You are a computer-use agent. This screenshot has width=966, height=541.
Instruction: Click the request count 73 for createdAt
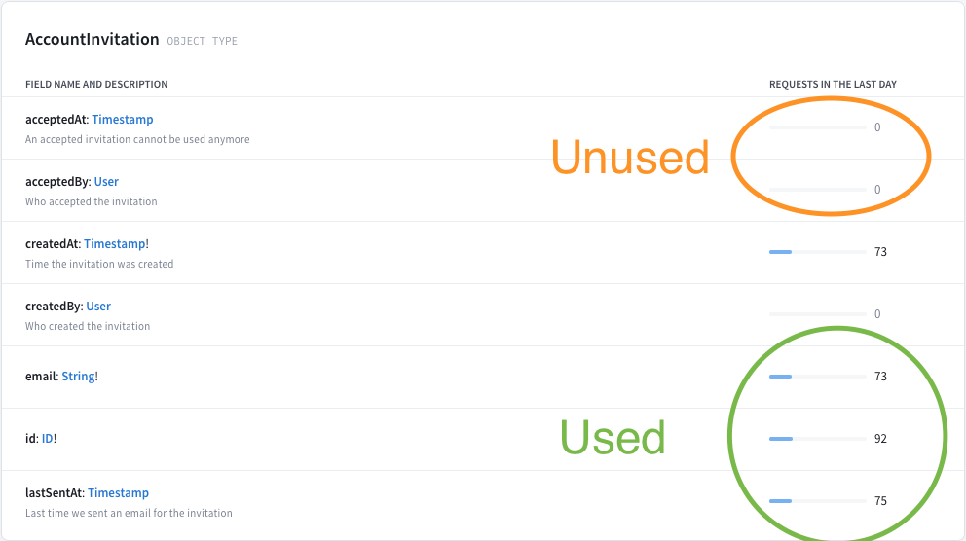(880, 252)
